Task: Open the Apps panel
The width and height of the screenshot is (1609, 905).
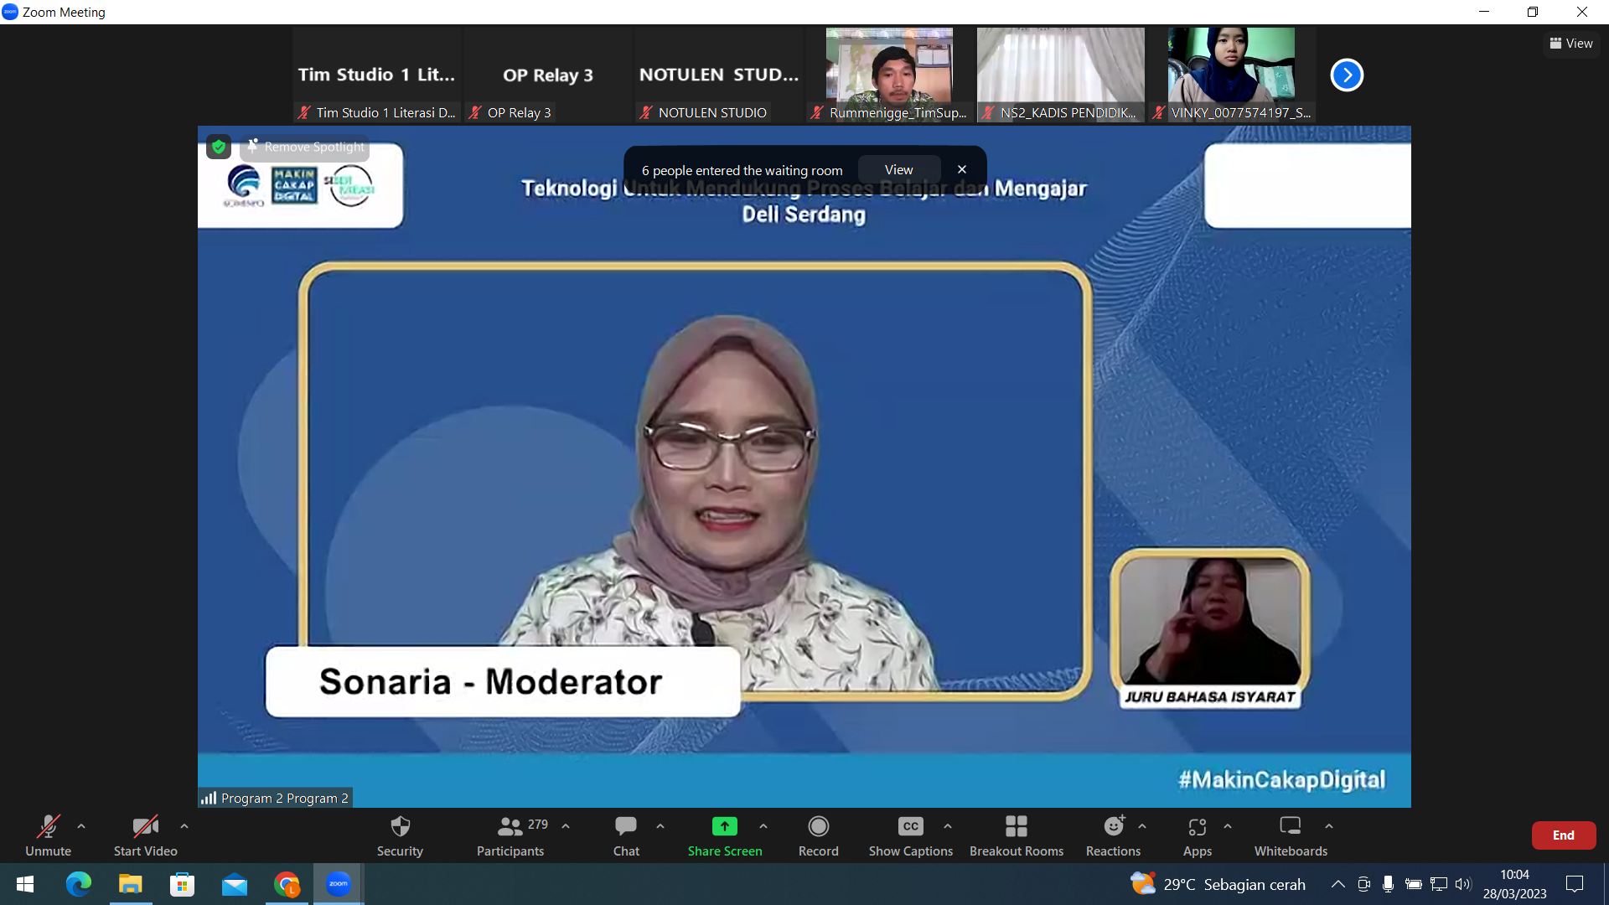Action: point(1198,835)
